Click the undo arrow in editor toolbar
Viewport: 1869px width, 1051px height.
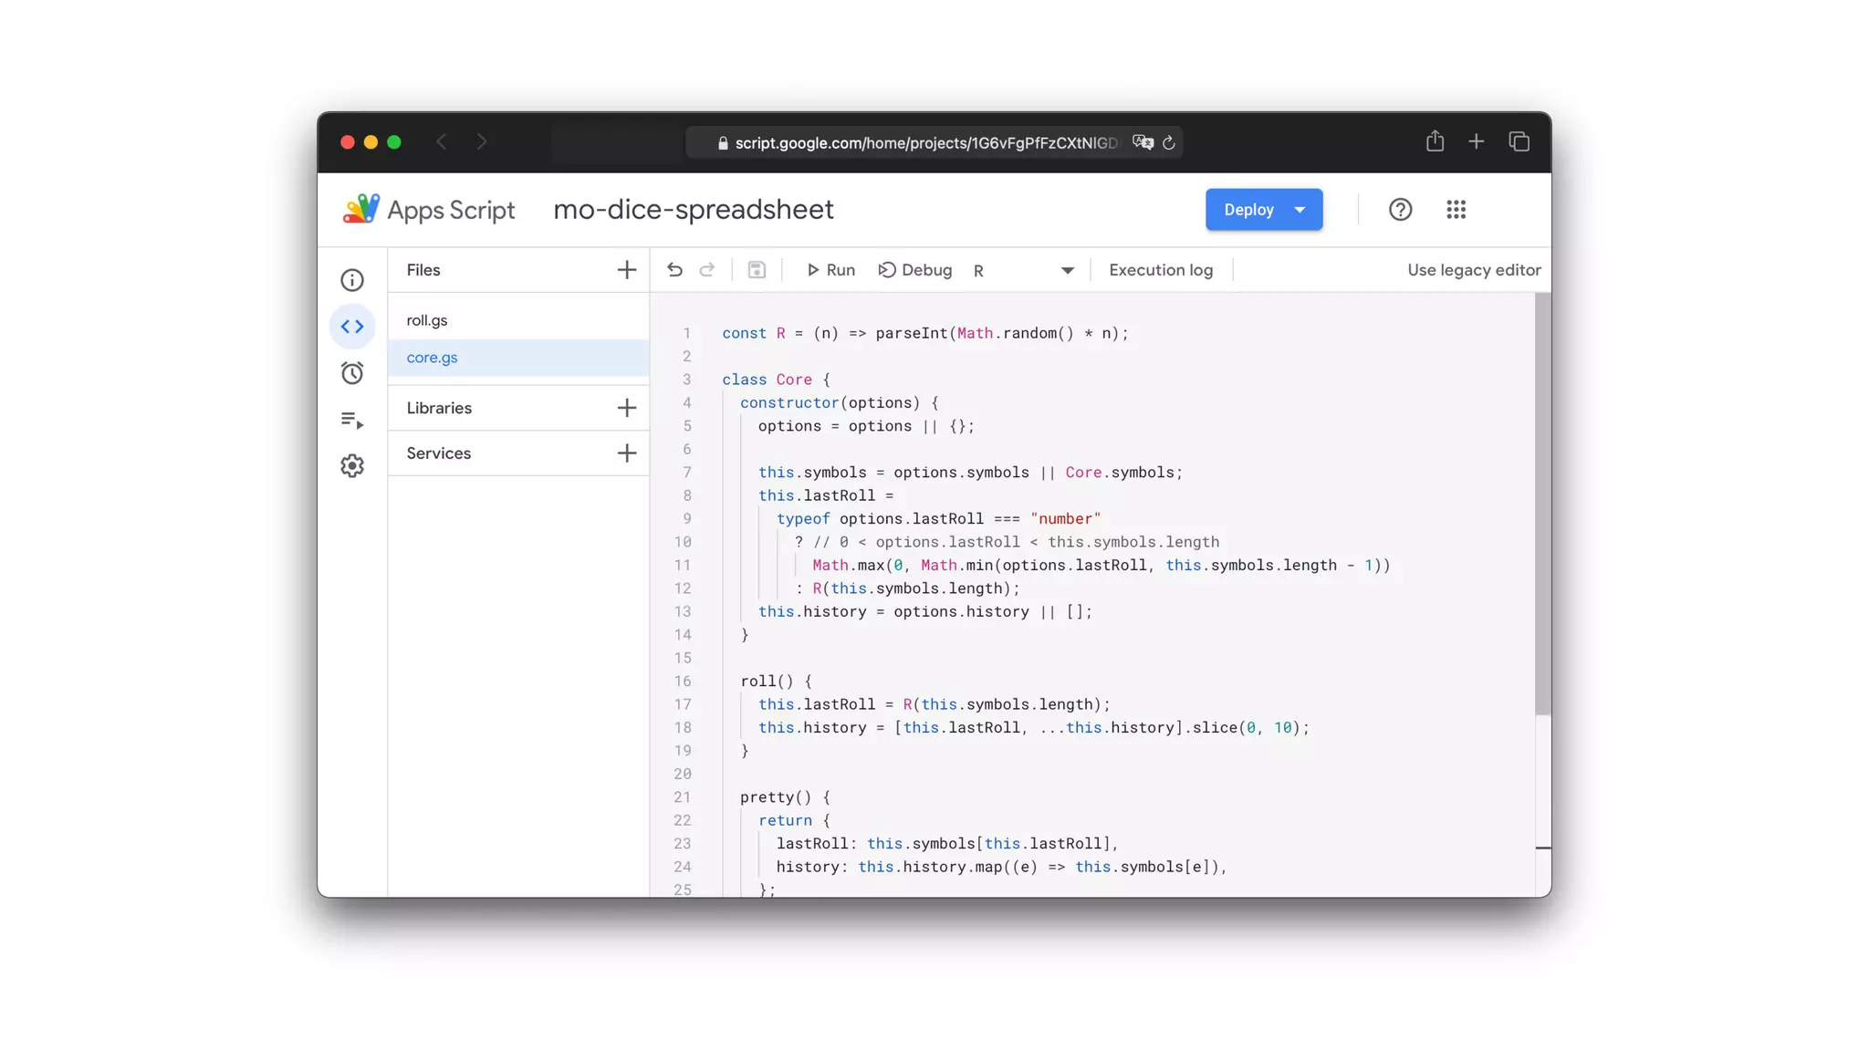674,270
